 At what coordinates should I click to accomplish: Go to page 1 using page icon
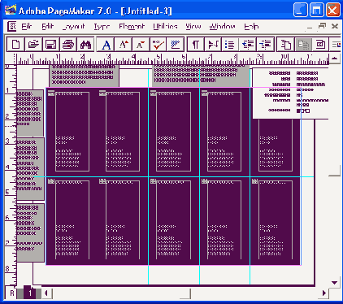coord(29,293)
